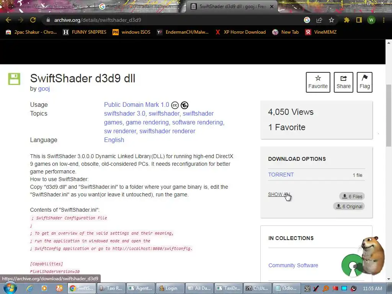The width and height of the screenshot is (392, 294).
Task: Click the public domain no-copyright icon
Action: (185, 105)
